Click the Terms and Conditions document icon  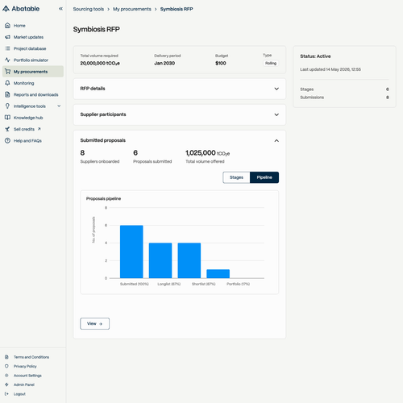pos(6,357)
